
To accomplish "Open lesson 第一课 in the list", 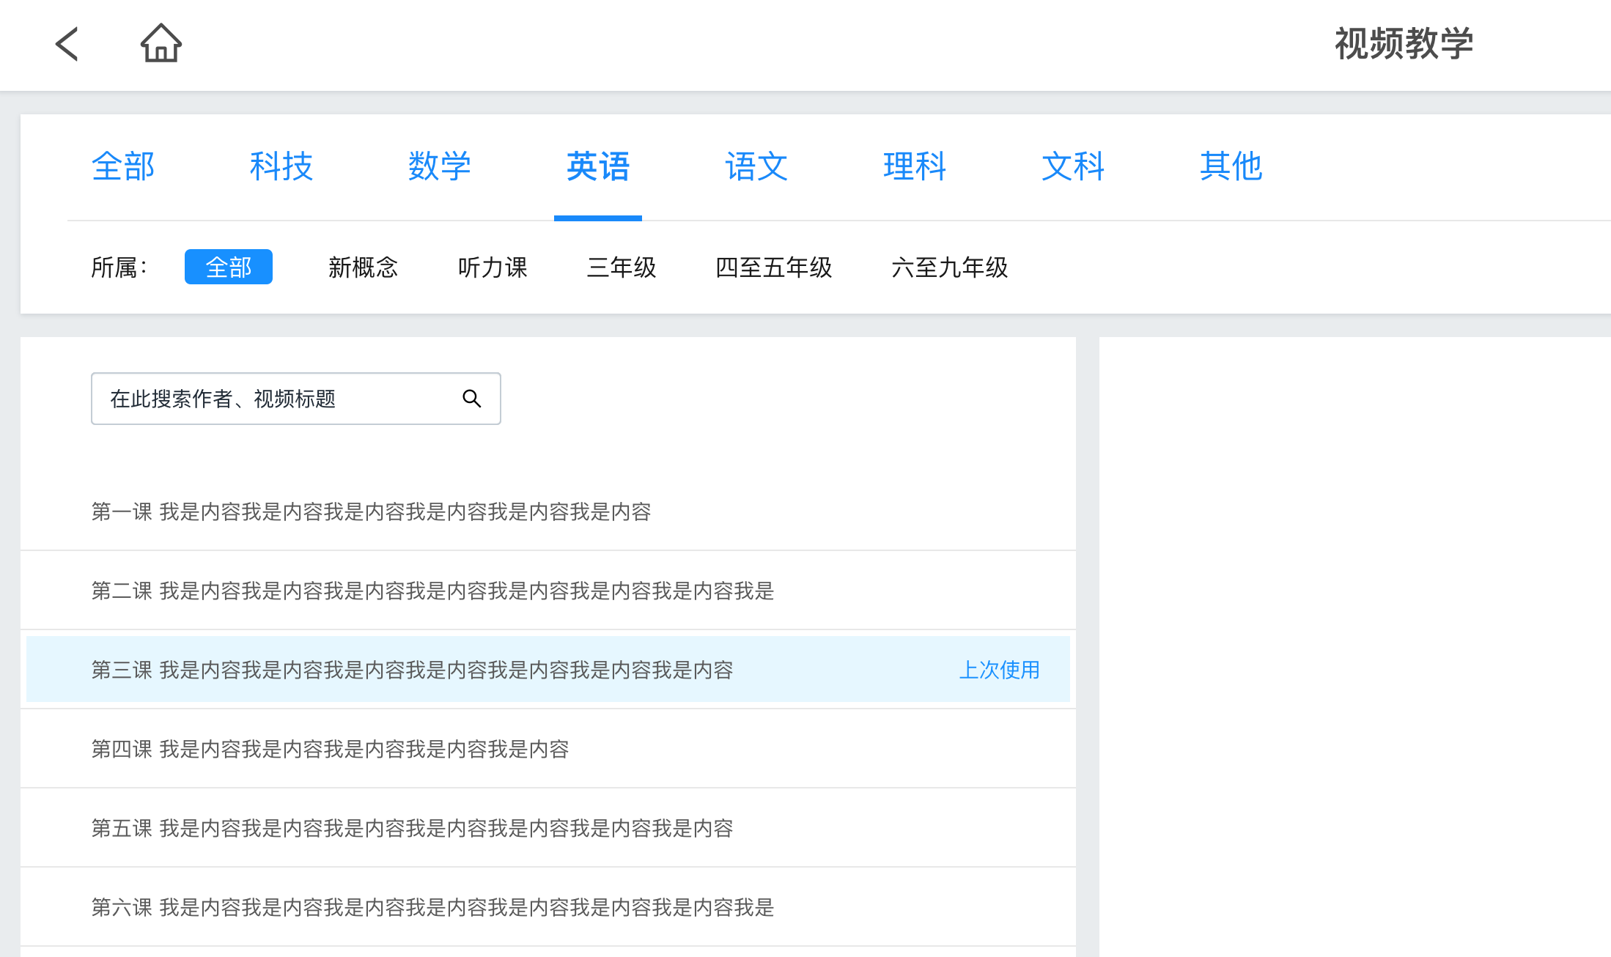I will coord(371,511).
